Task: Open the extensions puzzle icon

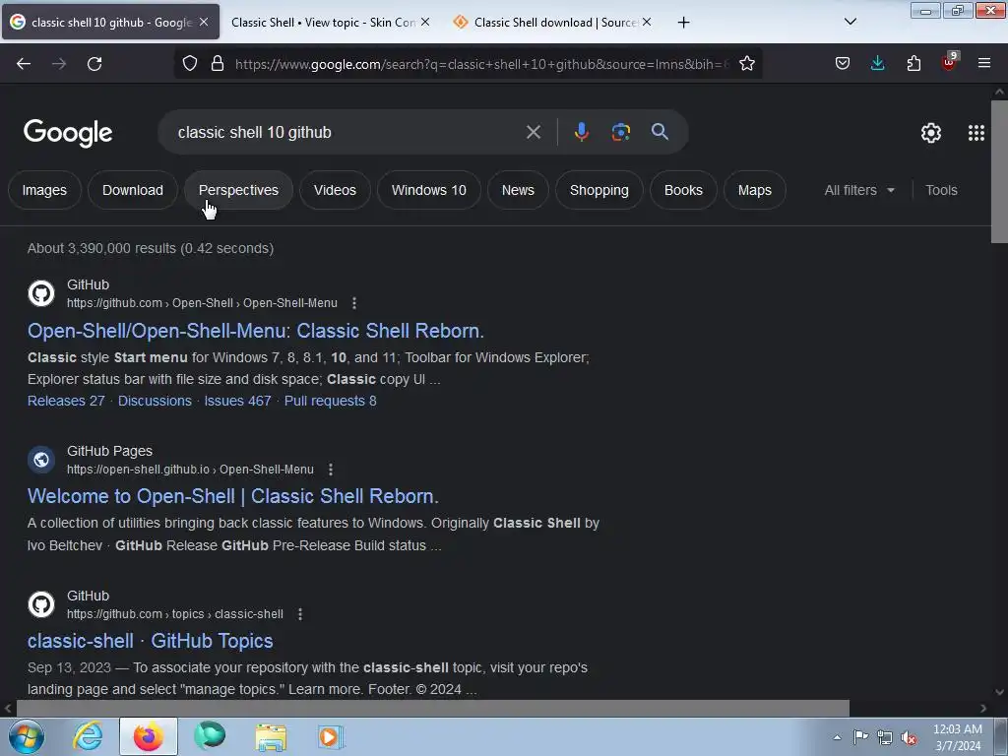Action: pyautogui.click(x=913, y=63)
